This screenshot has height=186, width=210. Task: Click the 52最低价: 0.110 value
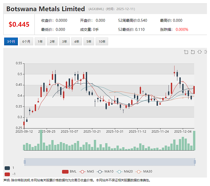tap(131, 30)
